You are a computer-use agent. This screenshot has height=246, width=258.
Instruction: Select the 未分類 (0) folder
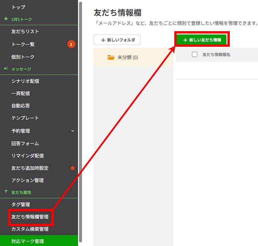tap(128, 57)
